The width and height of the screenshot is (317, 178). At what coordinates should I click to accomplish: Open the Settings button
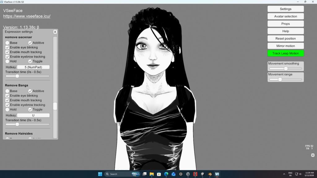[285, 9]
